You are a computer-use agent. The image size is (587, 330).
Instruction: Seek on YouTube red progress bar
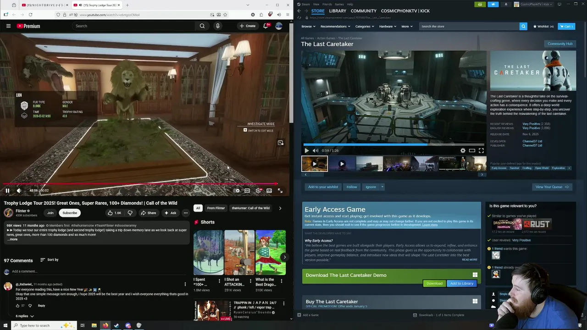coord(139,184)
